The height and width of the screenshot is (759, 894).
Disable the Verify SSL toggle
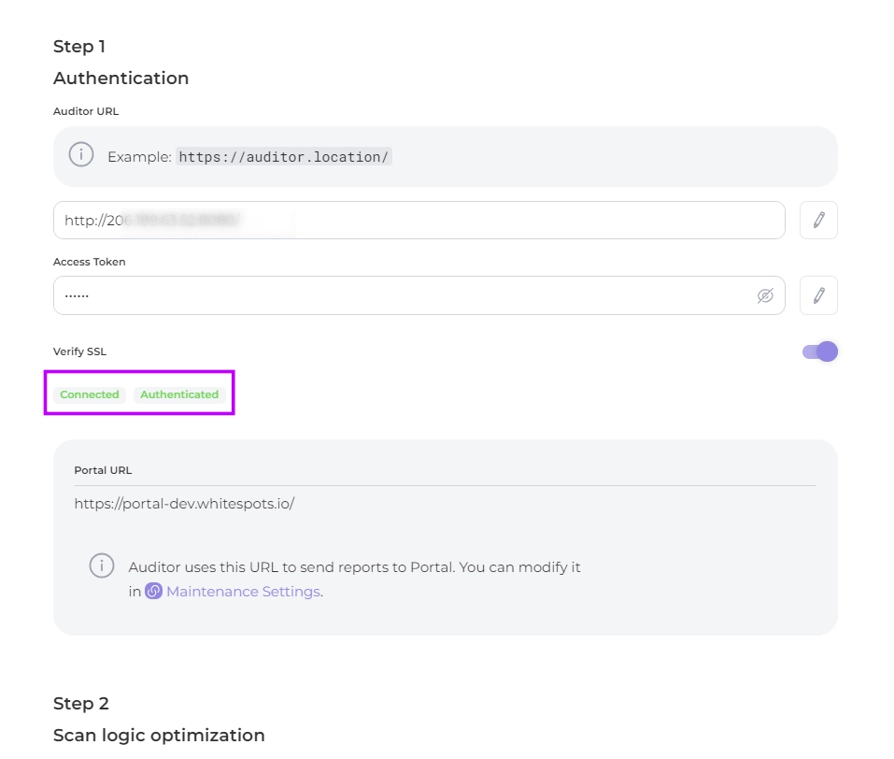pyautogui.click(x=819, y=351)
